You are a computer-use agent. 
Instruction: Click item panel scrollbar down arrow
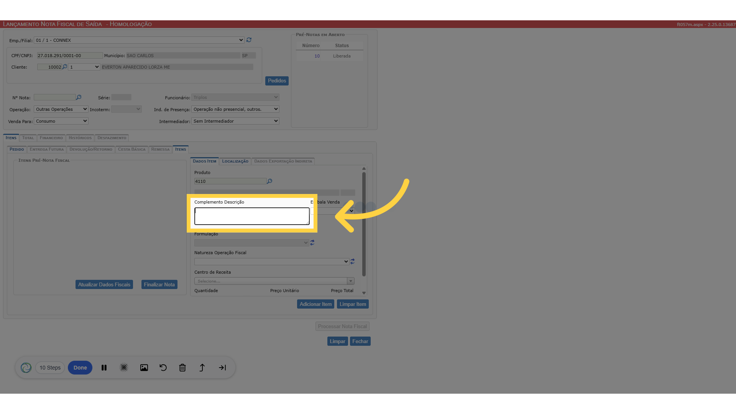coord(364,293)
